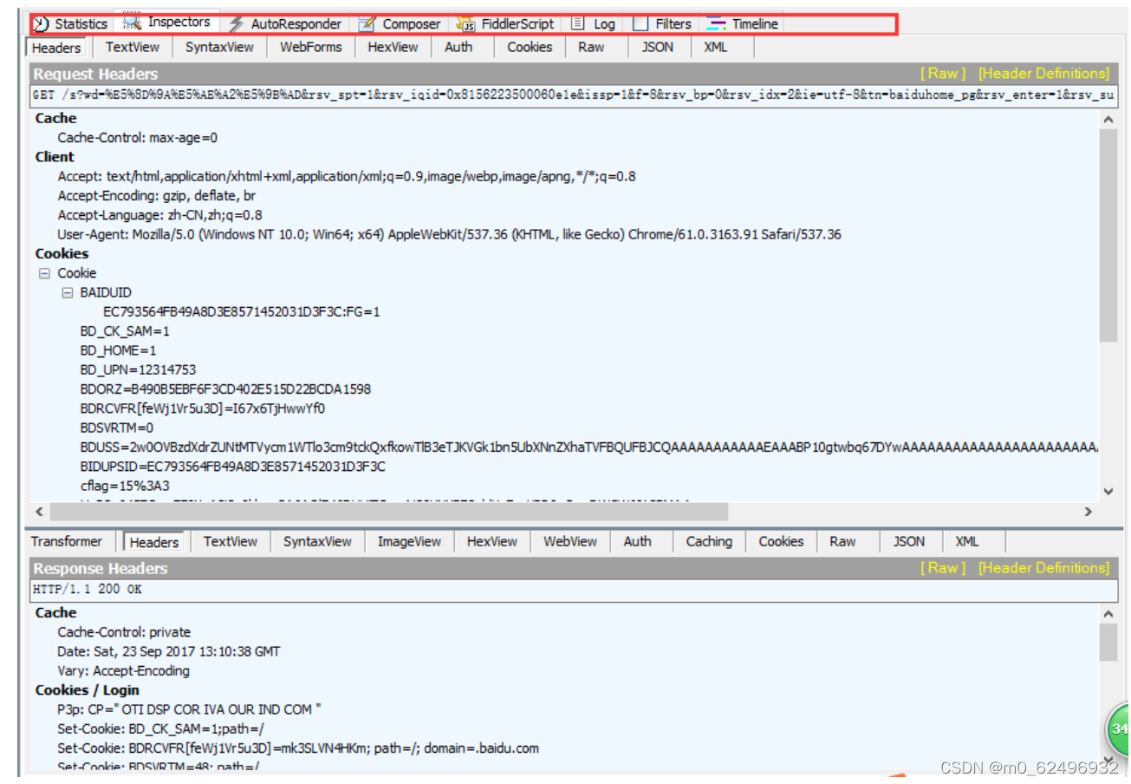
Task: Click Header Definitions link in Request Headers
Action: [1043, 74]
